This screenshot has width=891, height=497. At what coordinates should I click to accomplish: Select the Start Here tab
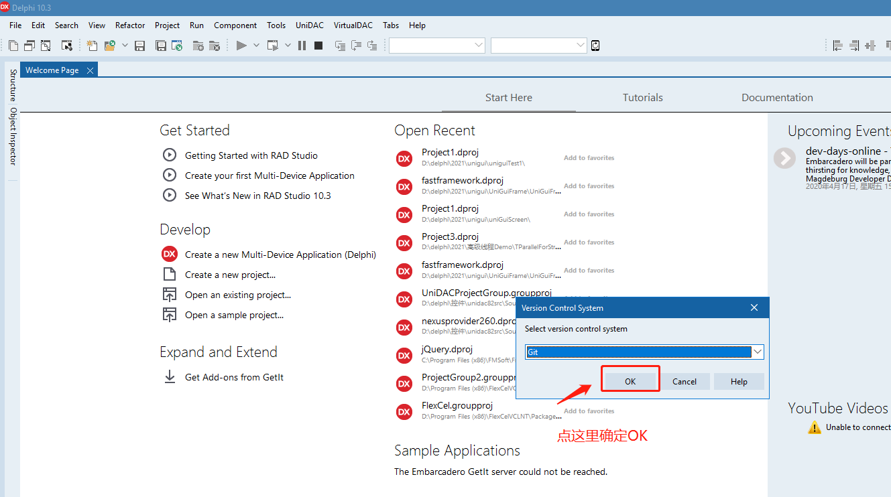(509, 98)
